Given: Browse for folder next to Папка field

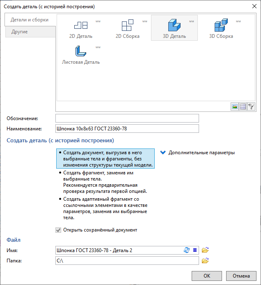Looking at the screenshot, I should [206, 260].
